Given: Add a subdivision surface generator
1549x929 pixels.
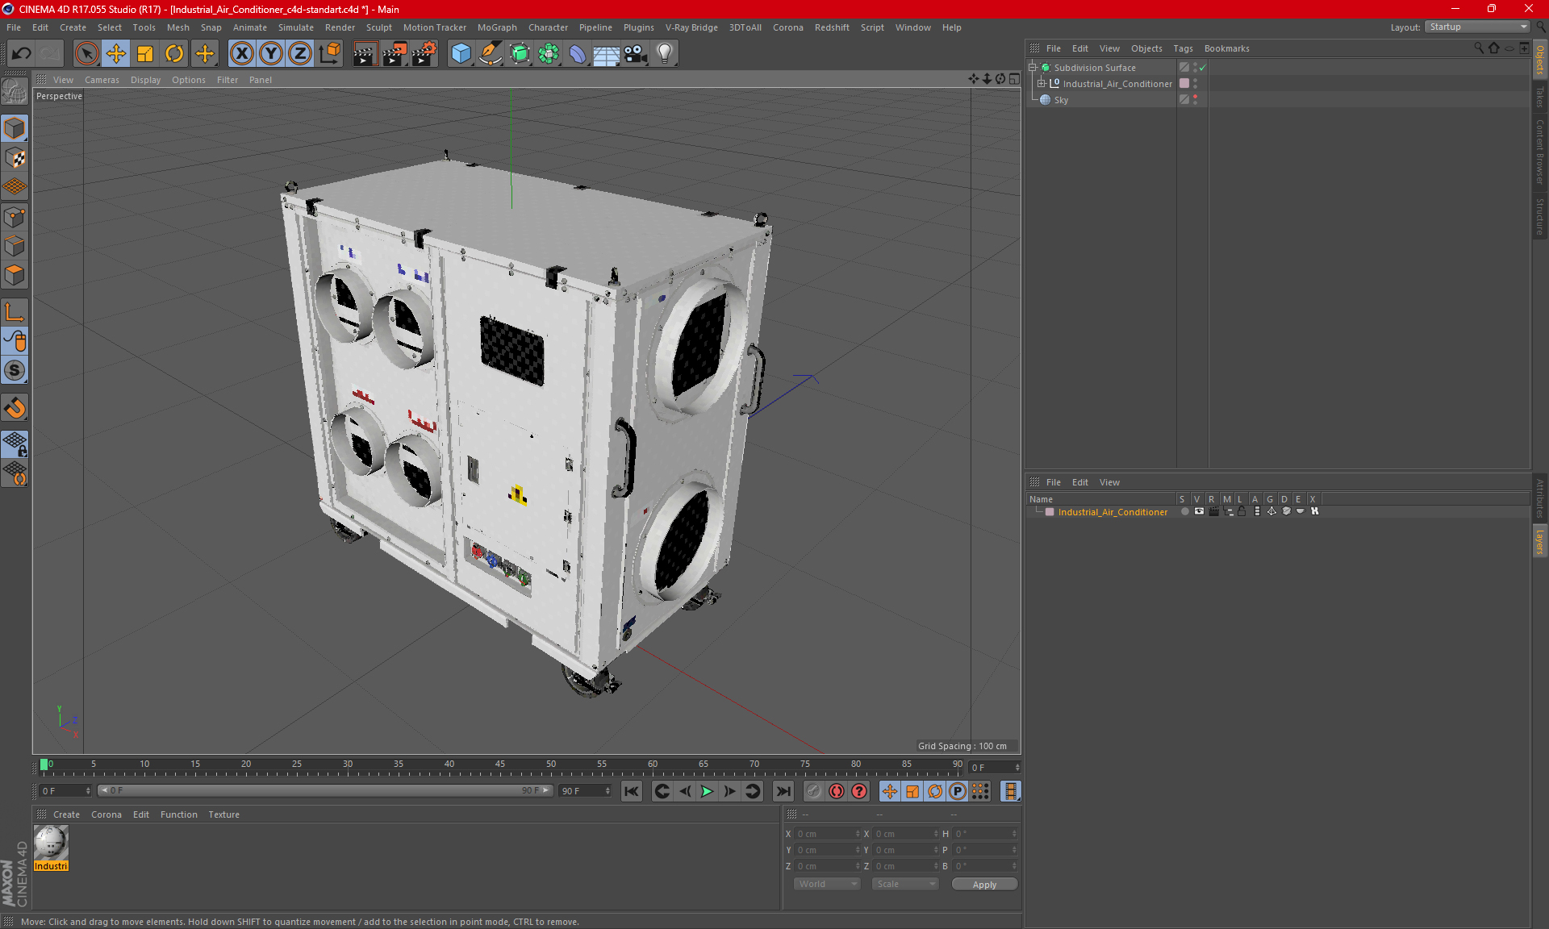Looking at the screenshot, I should [x=520, y=54].
